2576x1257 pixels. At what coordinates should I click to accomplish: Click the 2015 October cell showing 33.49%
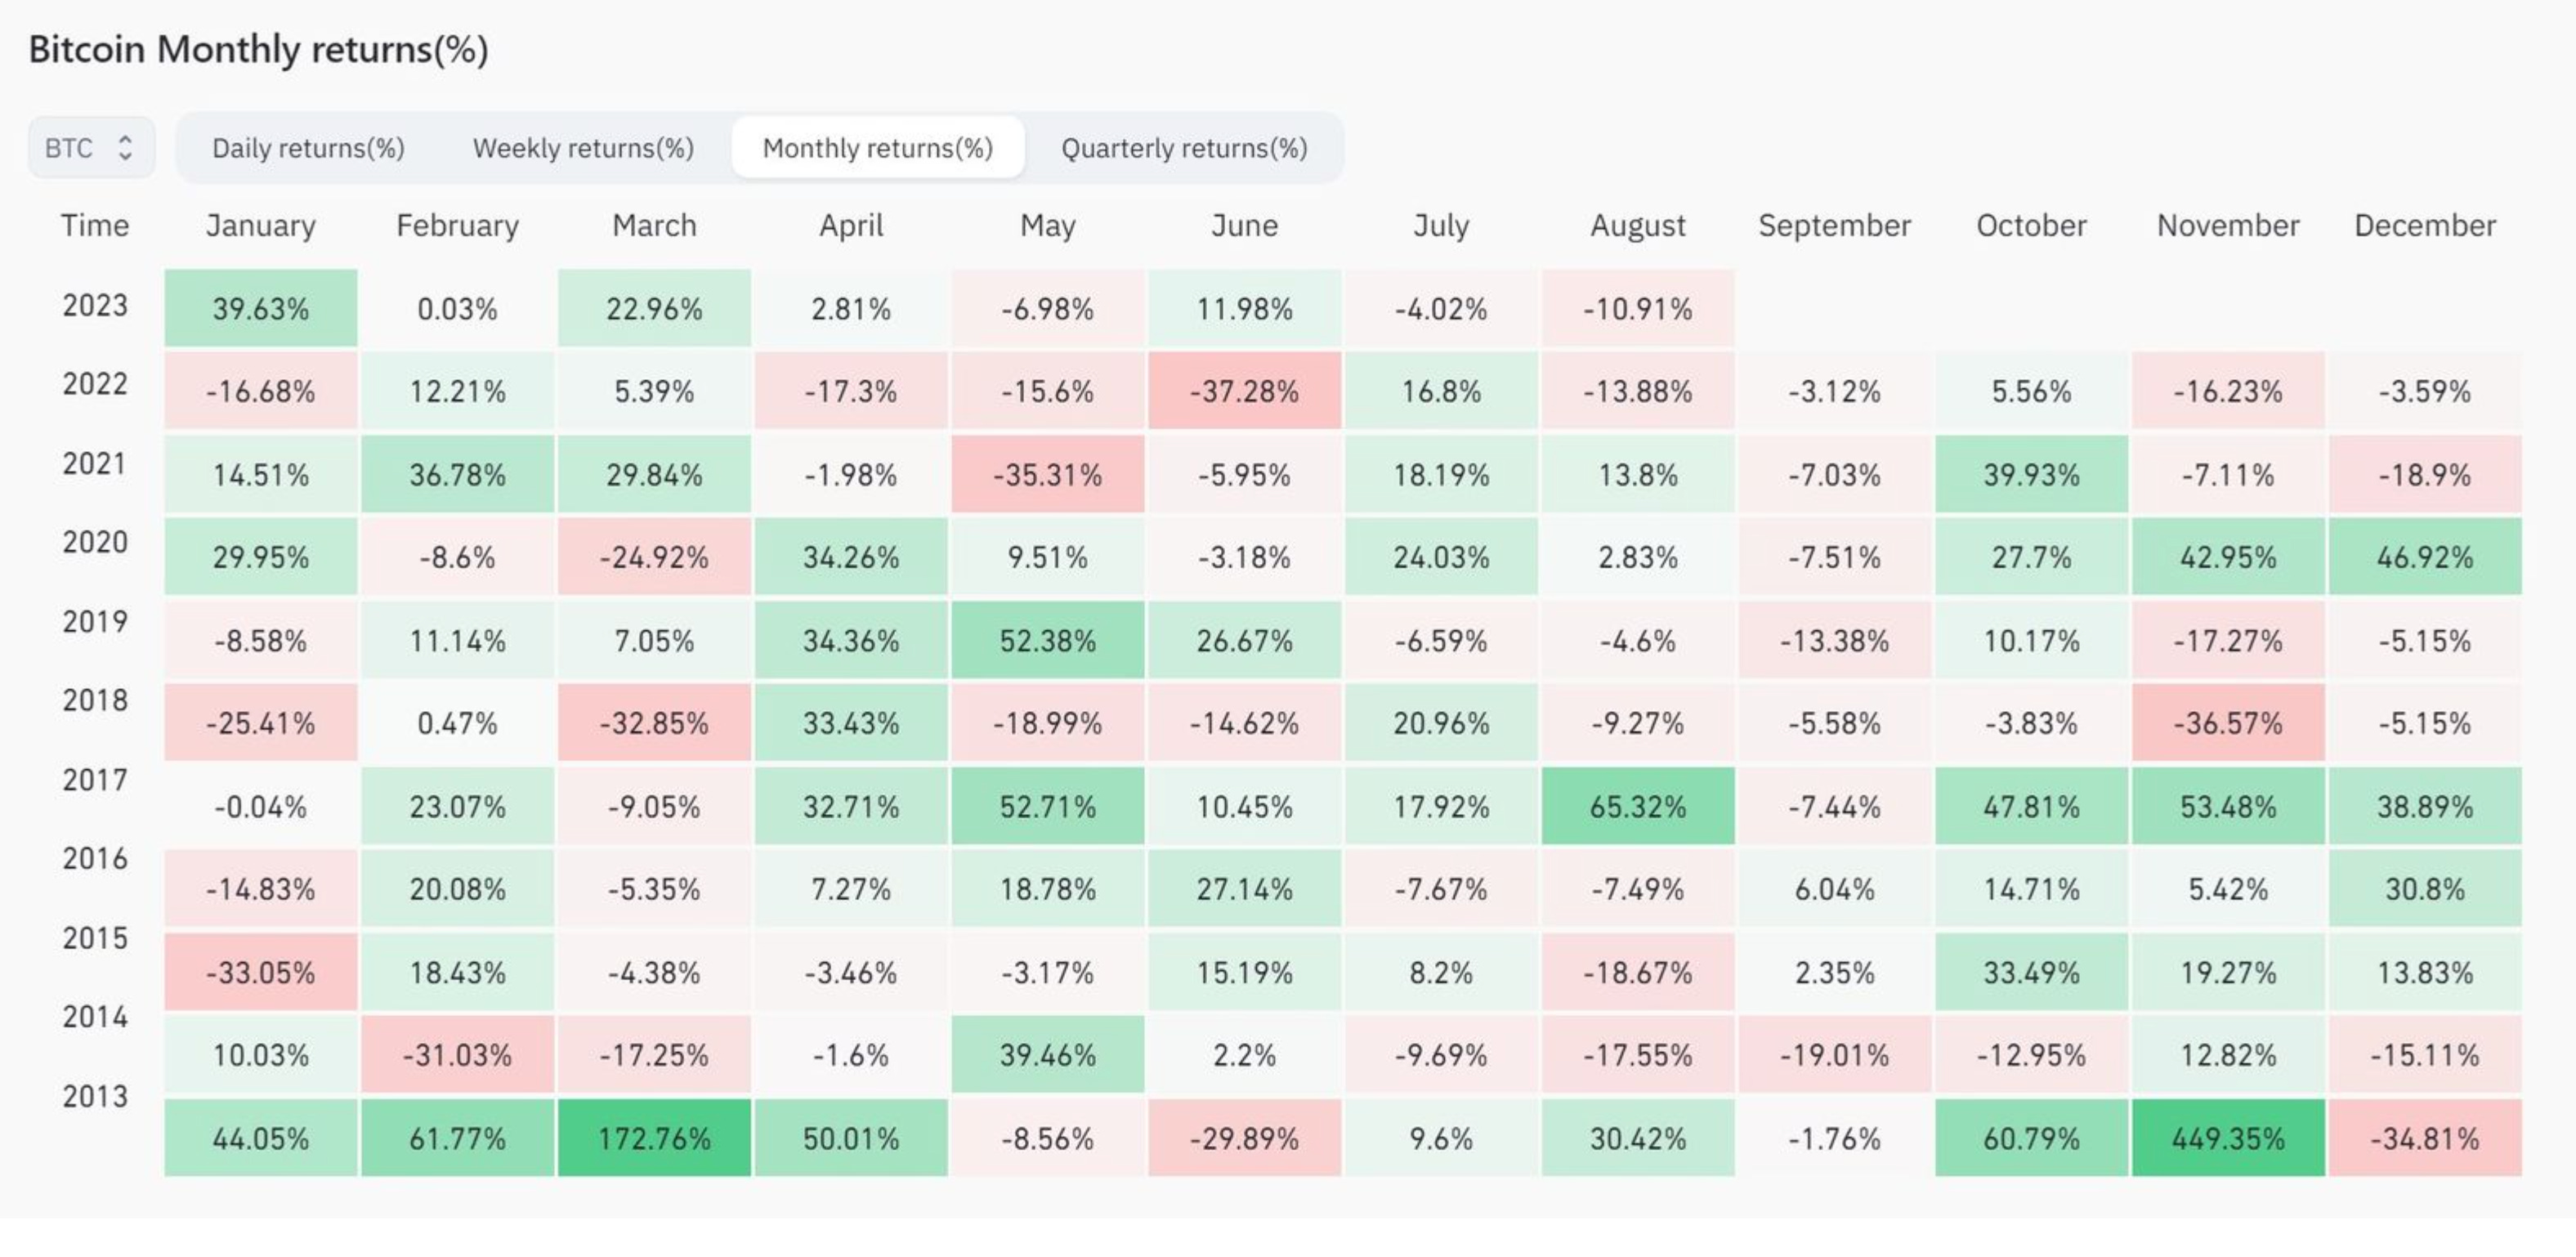(2030, 970)
